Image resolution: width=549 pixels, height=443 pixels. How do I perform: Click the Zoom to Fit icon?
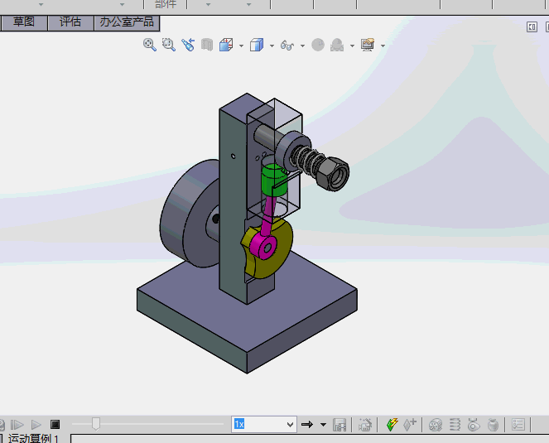150,45
